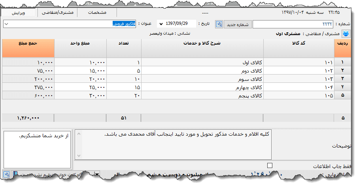Toggle the فقط چاپ اطلاعات checkbox

pyautogui.click(x=270, y=165)
